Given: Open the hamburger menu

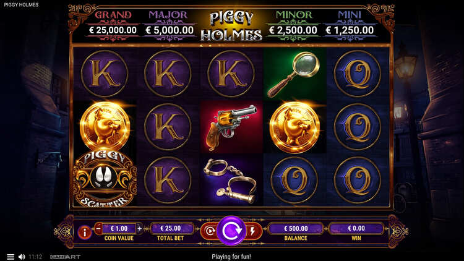Looking at the screenshot, I should (x=11, y=257).
